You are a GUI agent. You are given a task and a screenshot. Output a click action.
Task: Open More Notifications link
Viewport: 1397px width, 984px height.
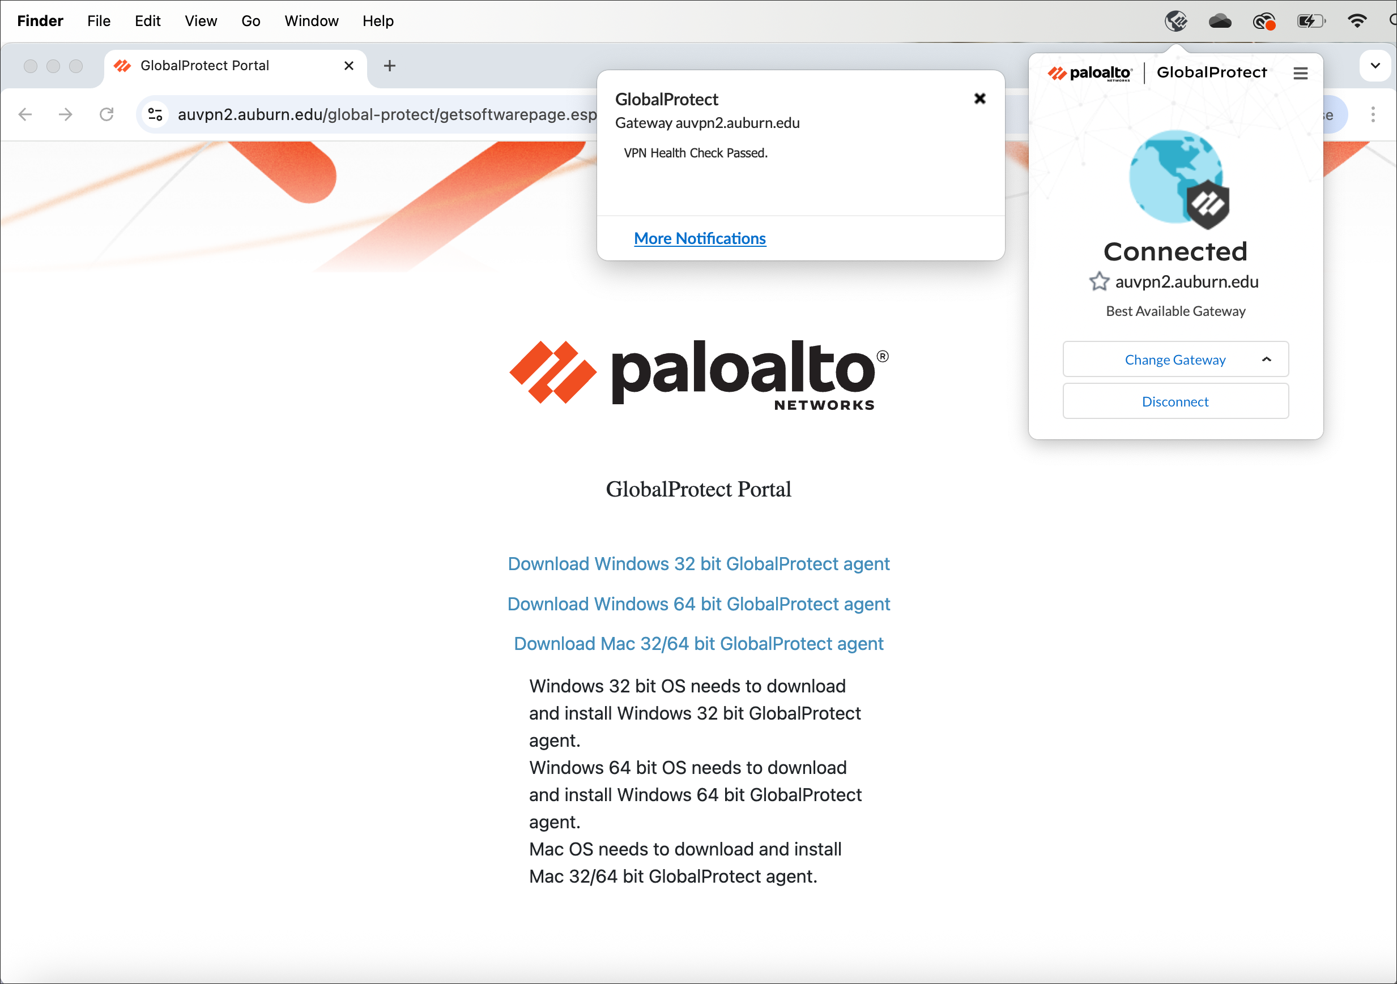(x=700, y=238)
